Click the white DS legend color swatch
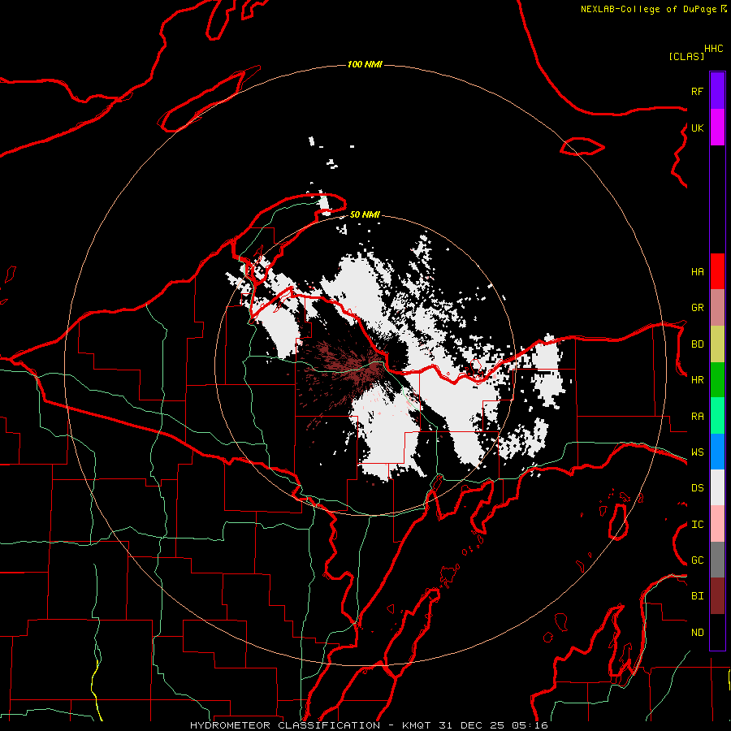The image size is (731, 731). point(717,487)
